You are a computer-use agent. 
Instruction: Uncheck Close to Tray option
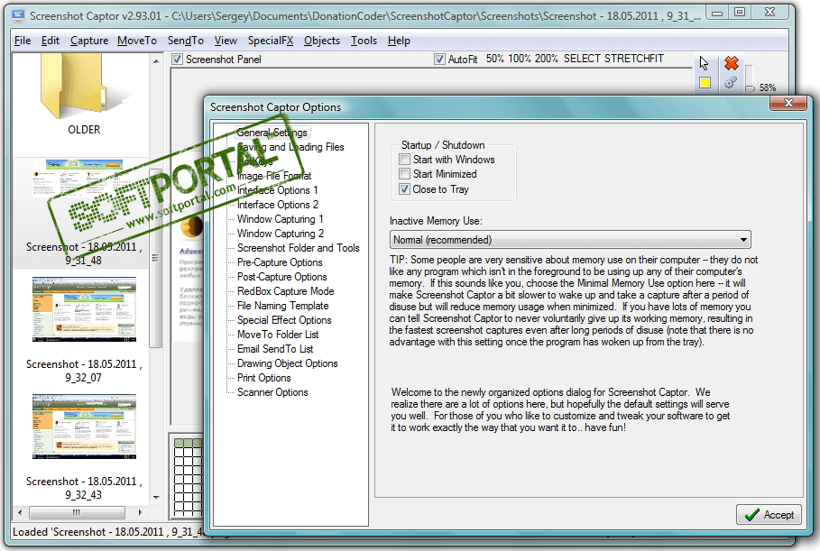404,189
